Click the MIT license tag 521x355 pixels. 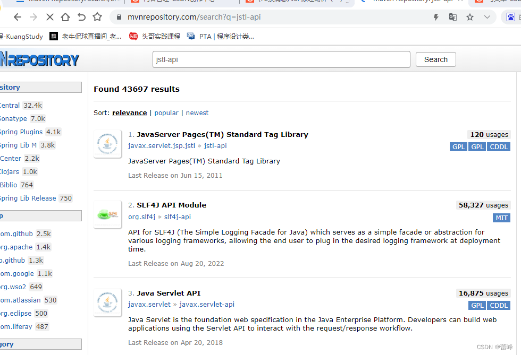click(x=501, y=218)
